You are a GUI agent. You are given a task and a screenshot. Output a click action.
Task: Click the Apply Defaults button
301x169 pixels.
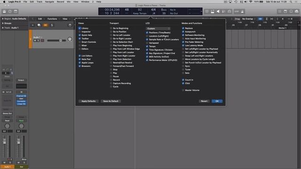pyautogui.click(x=88, y=101)
